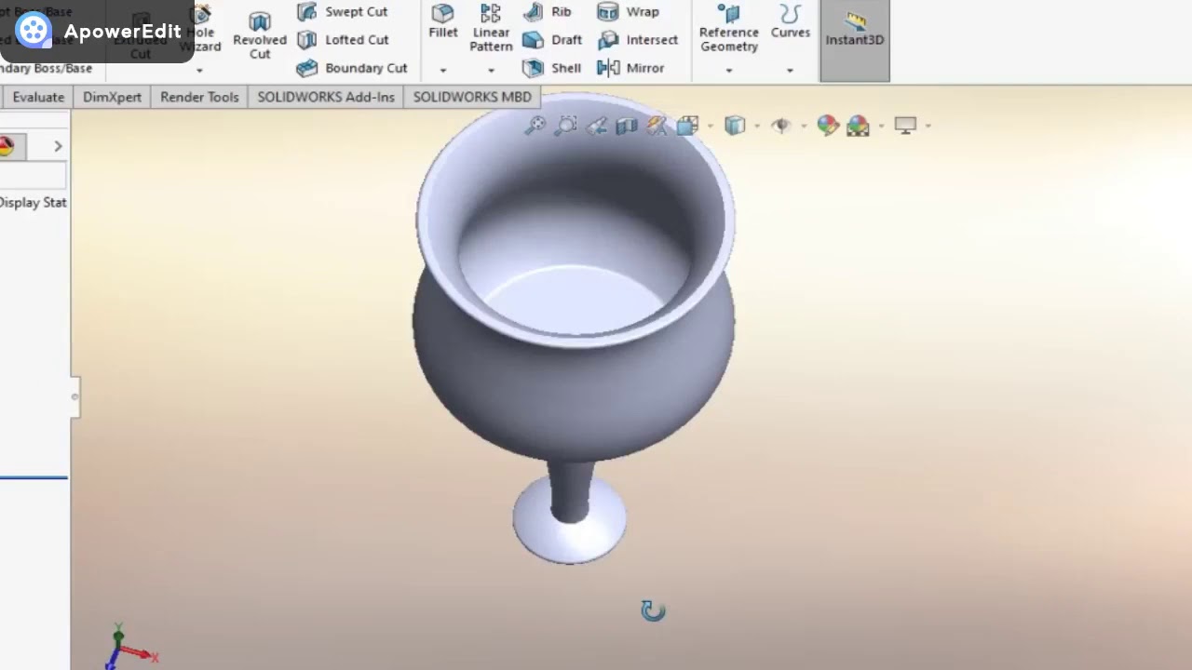Screen dimensions: 1192x670
Task: Toggle the Section View icon
Action: (627, 126)
